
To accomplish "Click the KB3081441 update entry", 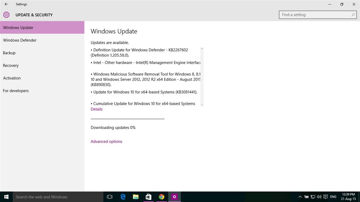I will [x=144, y=92].
